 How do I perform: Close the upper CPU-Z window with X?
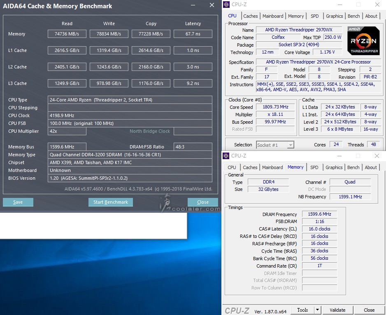point(377,5)
